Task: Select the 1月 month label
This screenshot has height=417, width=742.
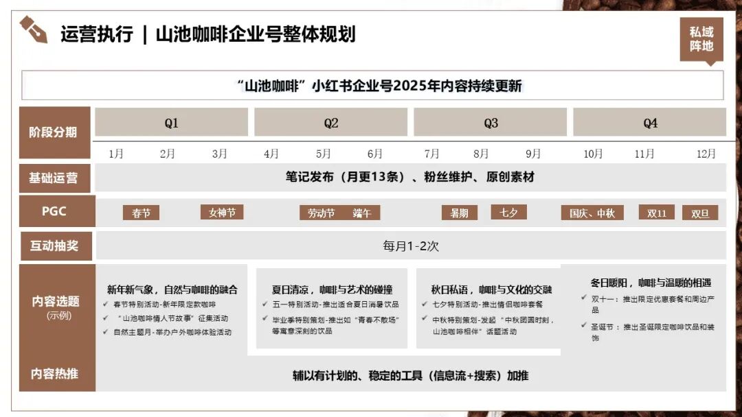Action: point(116,154)
